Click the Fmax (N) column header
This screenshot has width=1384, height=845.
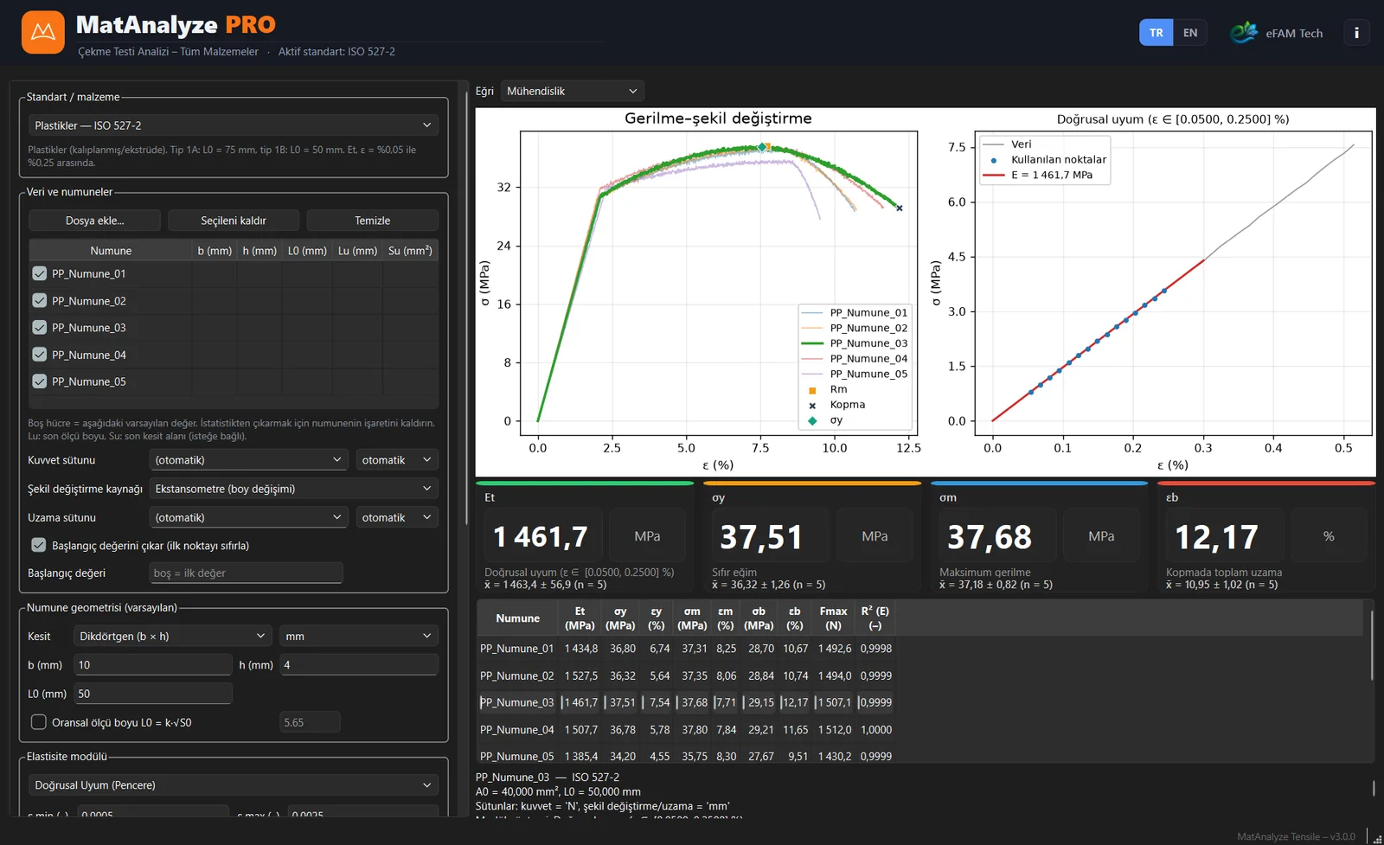point(834,618)
